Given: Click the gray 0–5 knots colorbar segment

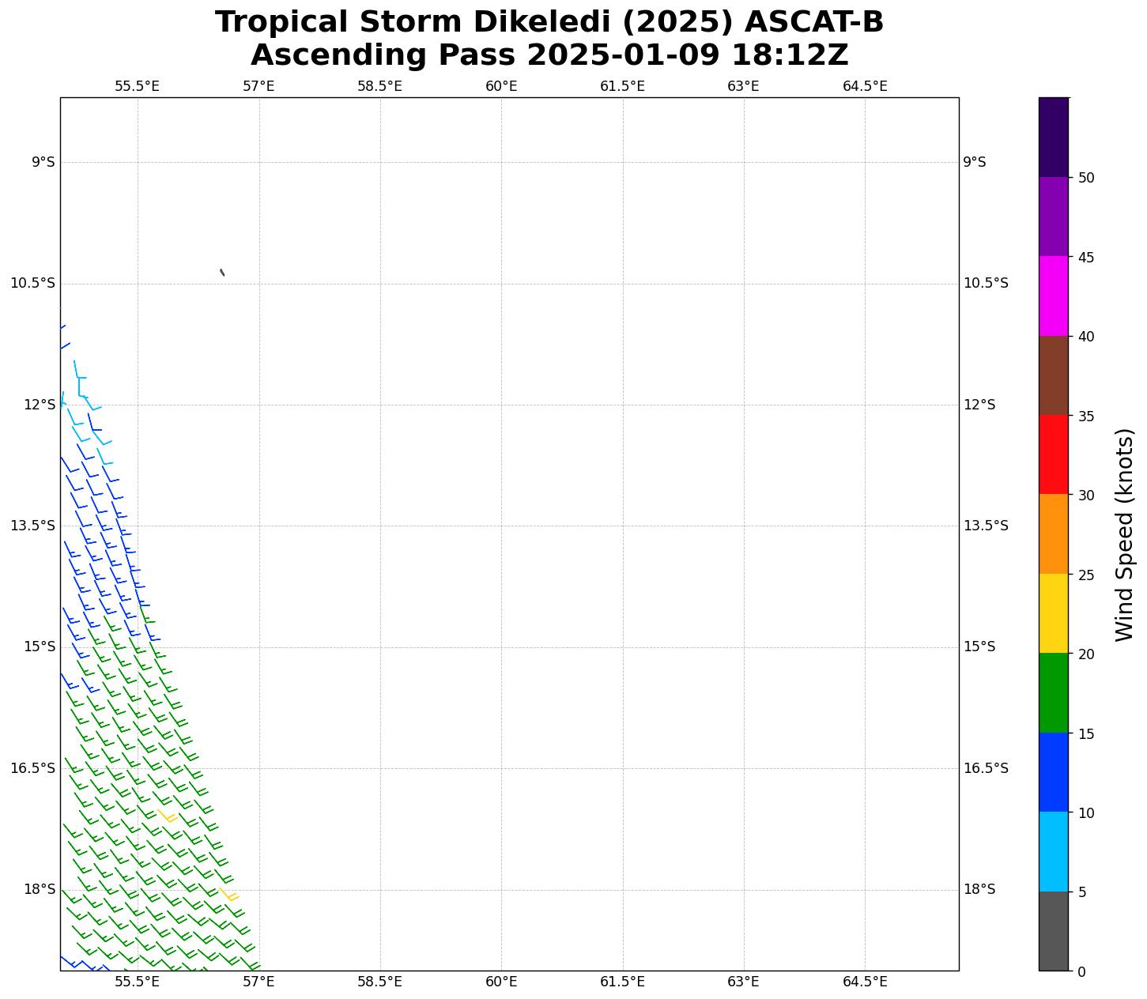Looking at the screenshot, I should (1053, 930).
